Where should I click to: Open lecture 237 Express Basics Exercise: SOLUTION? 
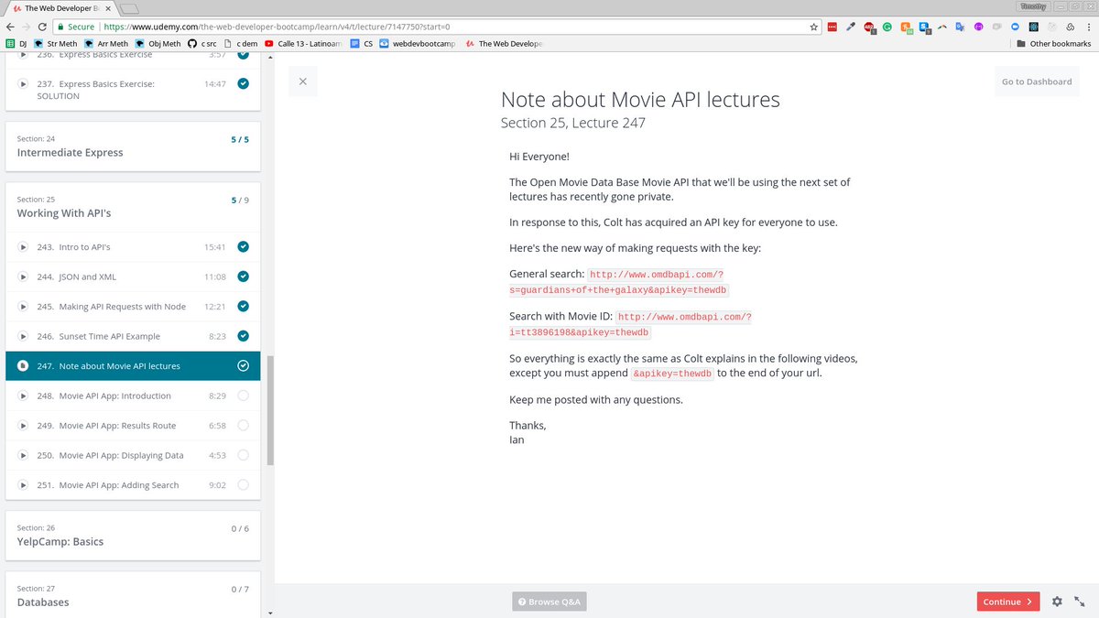click(133, 89)
